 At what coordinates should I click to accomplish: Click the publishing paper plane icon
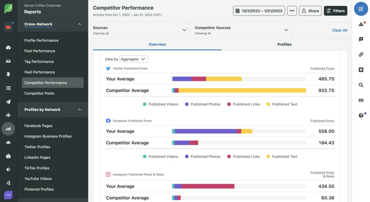8,102
